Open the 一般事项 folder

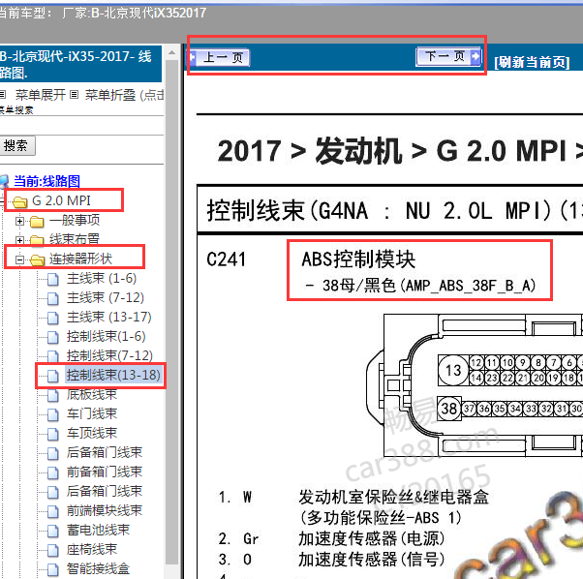coord(75,221)
